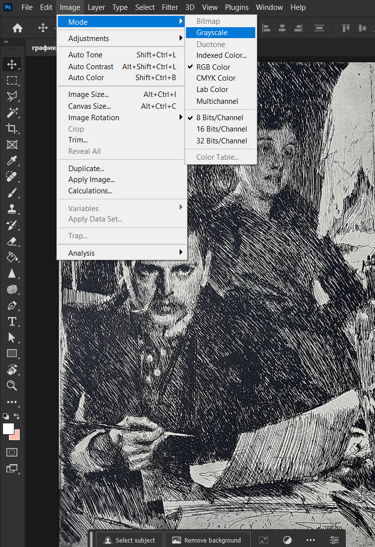Select the History Brush tool
The height and width of the screenshot is (547, 375).
coord(12,225)
